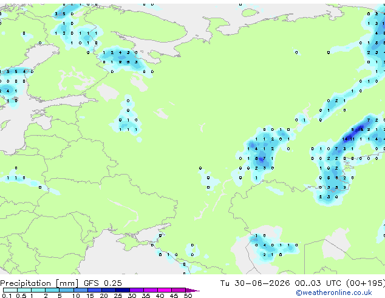Click the legend label '35'
385x298 pixels.
click(146, 296)
